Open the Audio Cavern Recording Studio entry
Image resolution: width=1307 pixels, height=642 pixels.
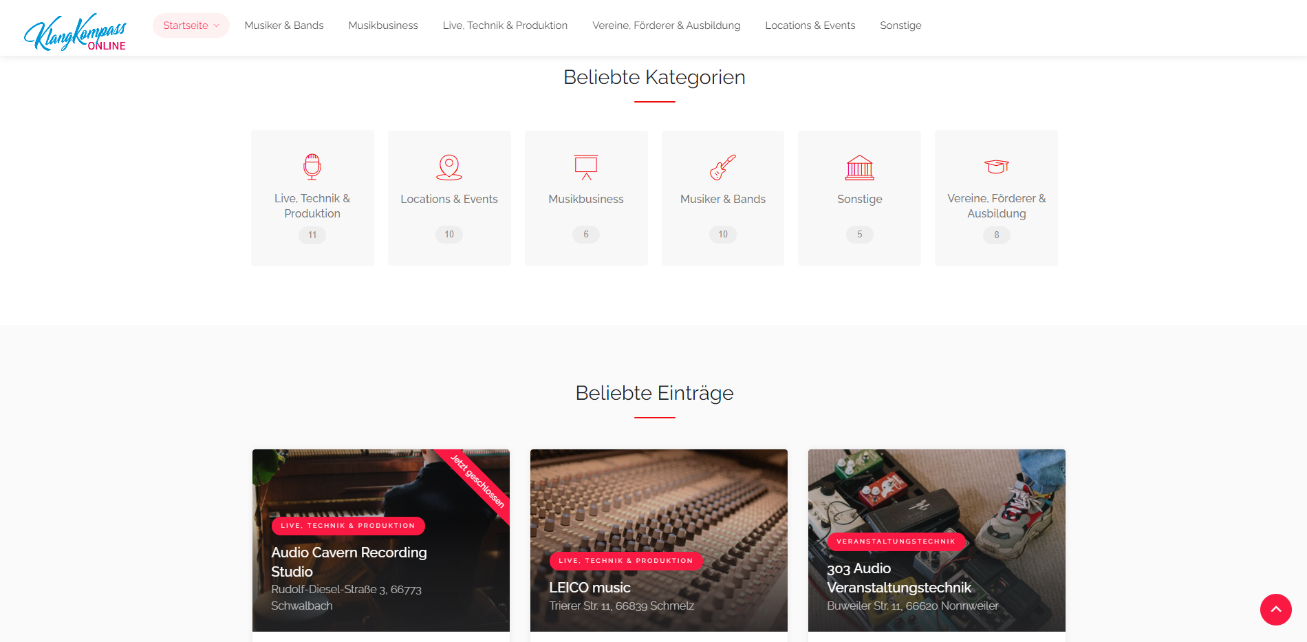point(349,562)
